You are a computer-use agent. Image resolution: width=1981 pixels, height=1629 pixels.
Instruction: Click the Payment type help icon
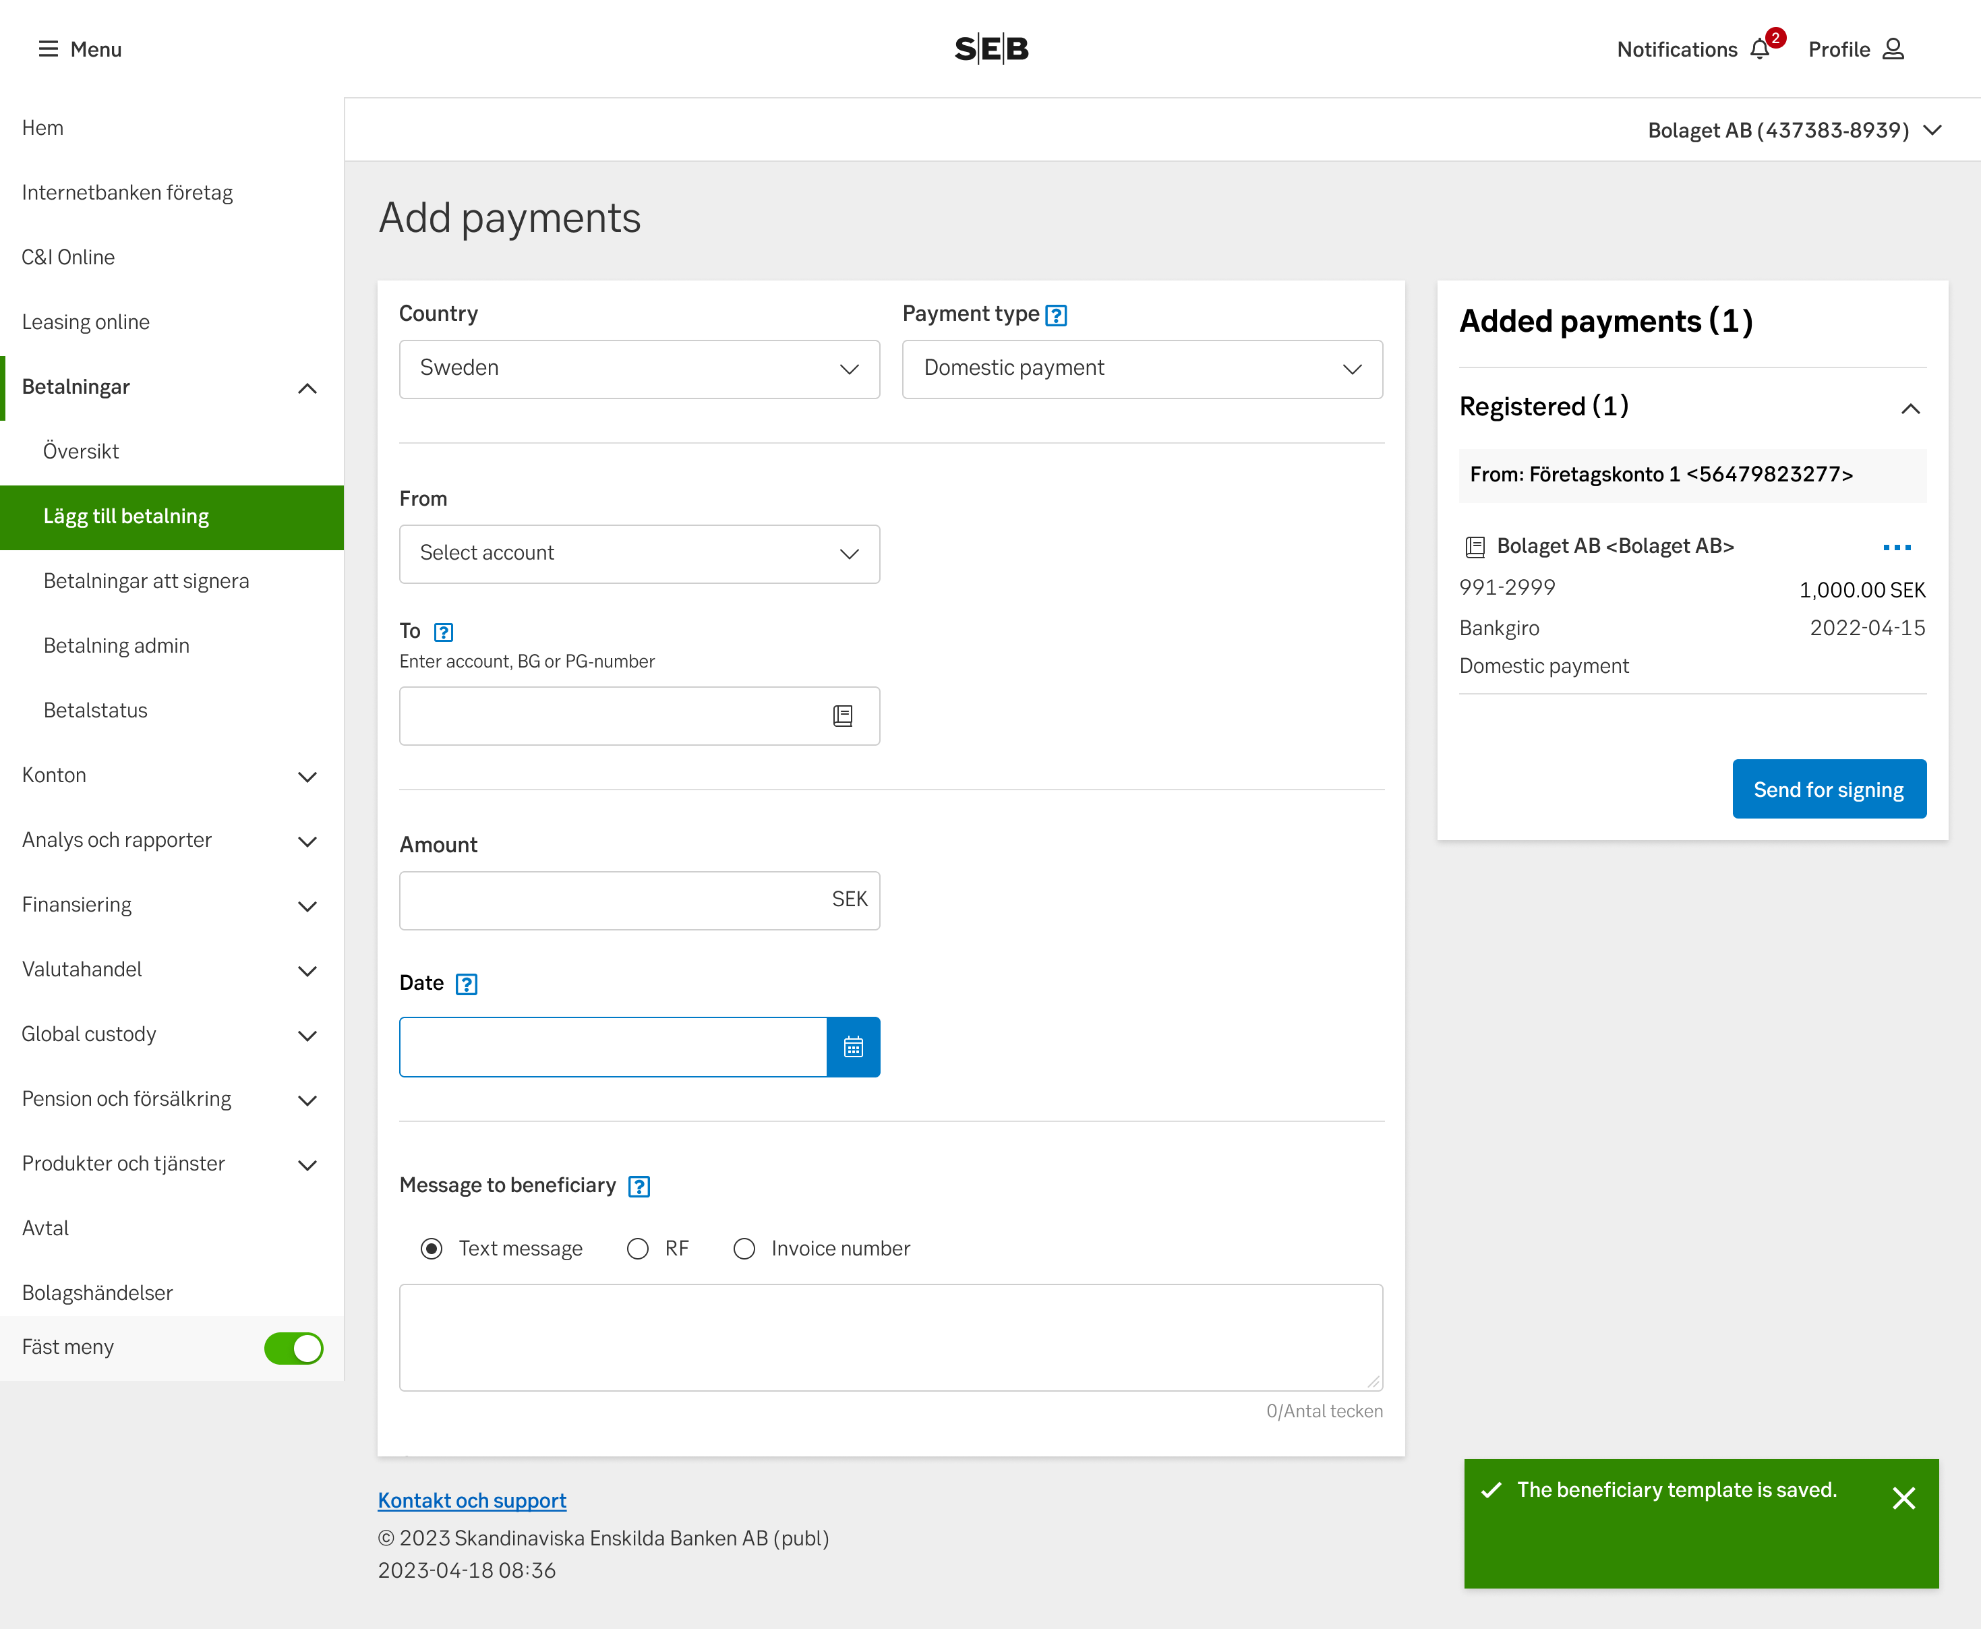[x=1056, y=316]
